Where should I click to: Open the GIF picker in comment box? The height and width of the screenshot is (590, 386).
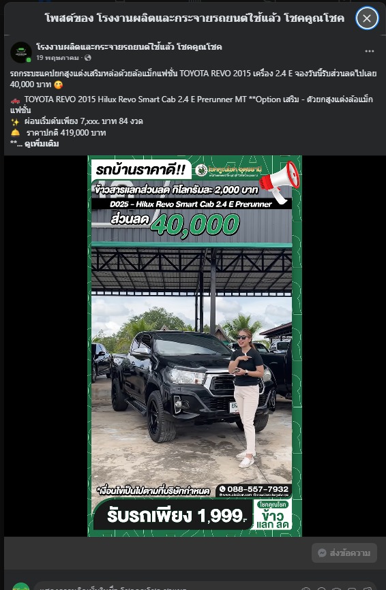coord(352,589)
